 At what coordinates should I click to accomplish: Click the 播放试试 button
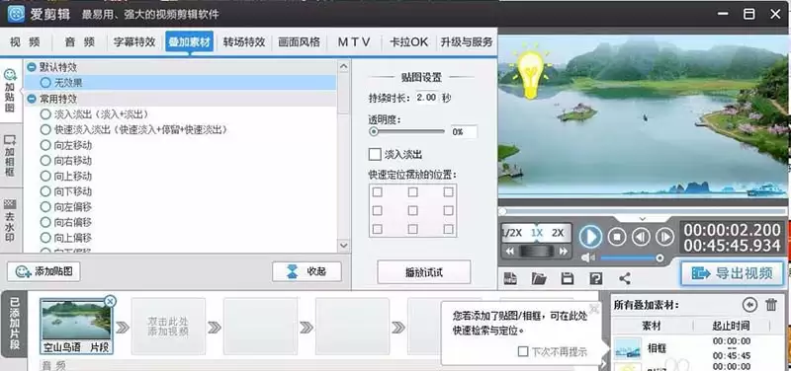pyautogui.click(x=424, y=272)
